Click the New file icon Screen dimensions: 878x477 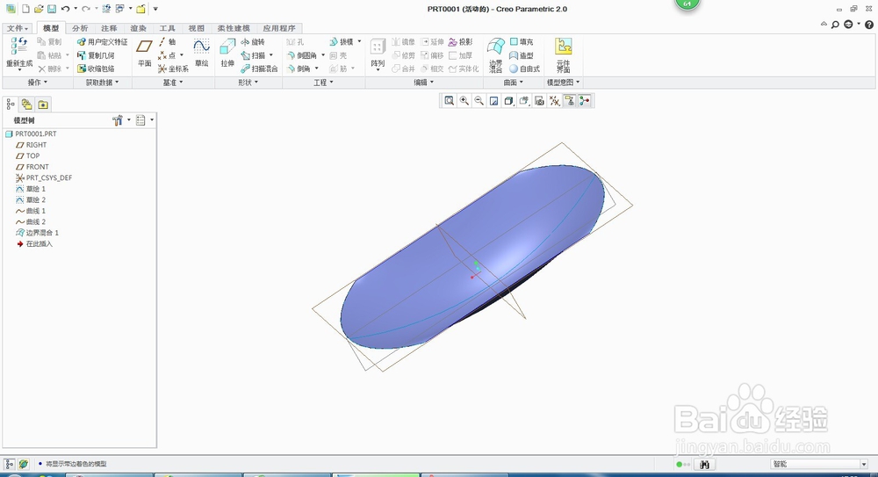coord(25,9)
